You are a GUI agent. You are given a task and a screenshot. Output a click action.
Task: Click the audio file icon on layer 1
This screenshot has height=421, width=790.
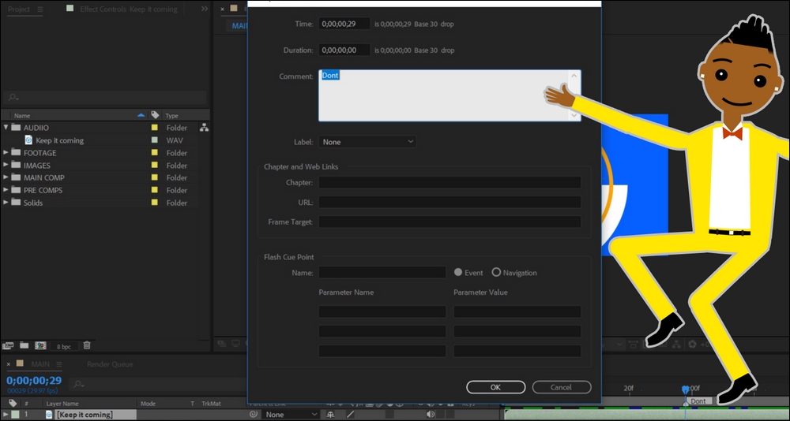pyautogui.click(x=49, y=415)
